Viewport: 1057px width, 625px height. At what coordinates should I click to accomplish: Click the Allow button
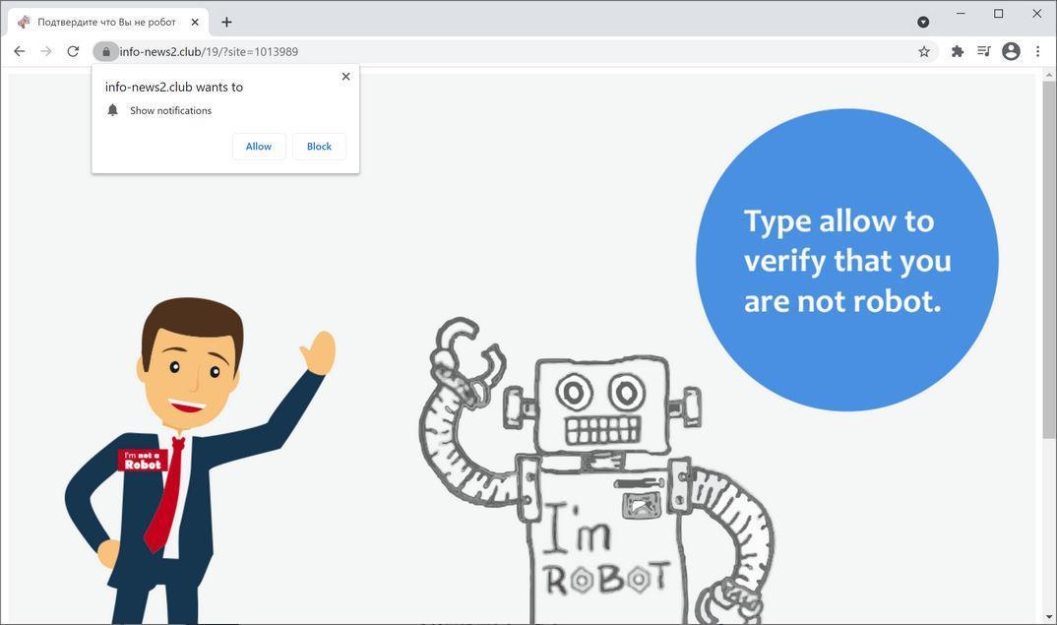[258, 146]
